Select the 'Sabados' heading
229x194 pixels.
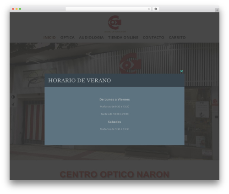pos(114,122)
